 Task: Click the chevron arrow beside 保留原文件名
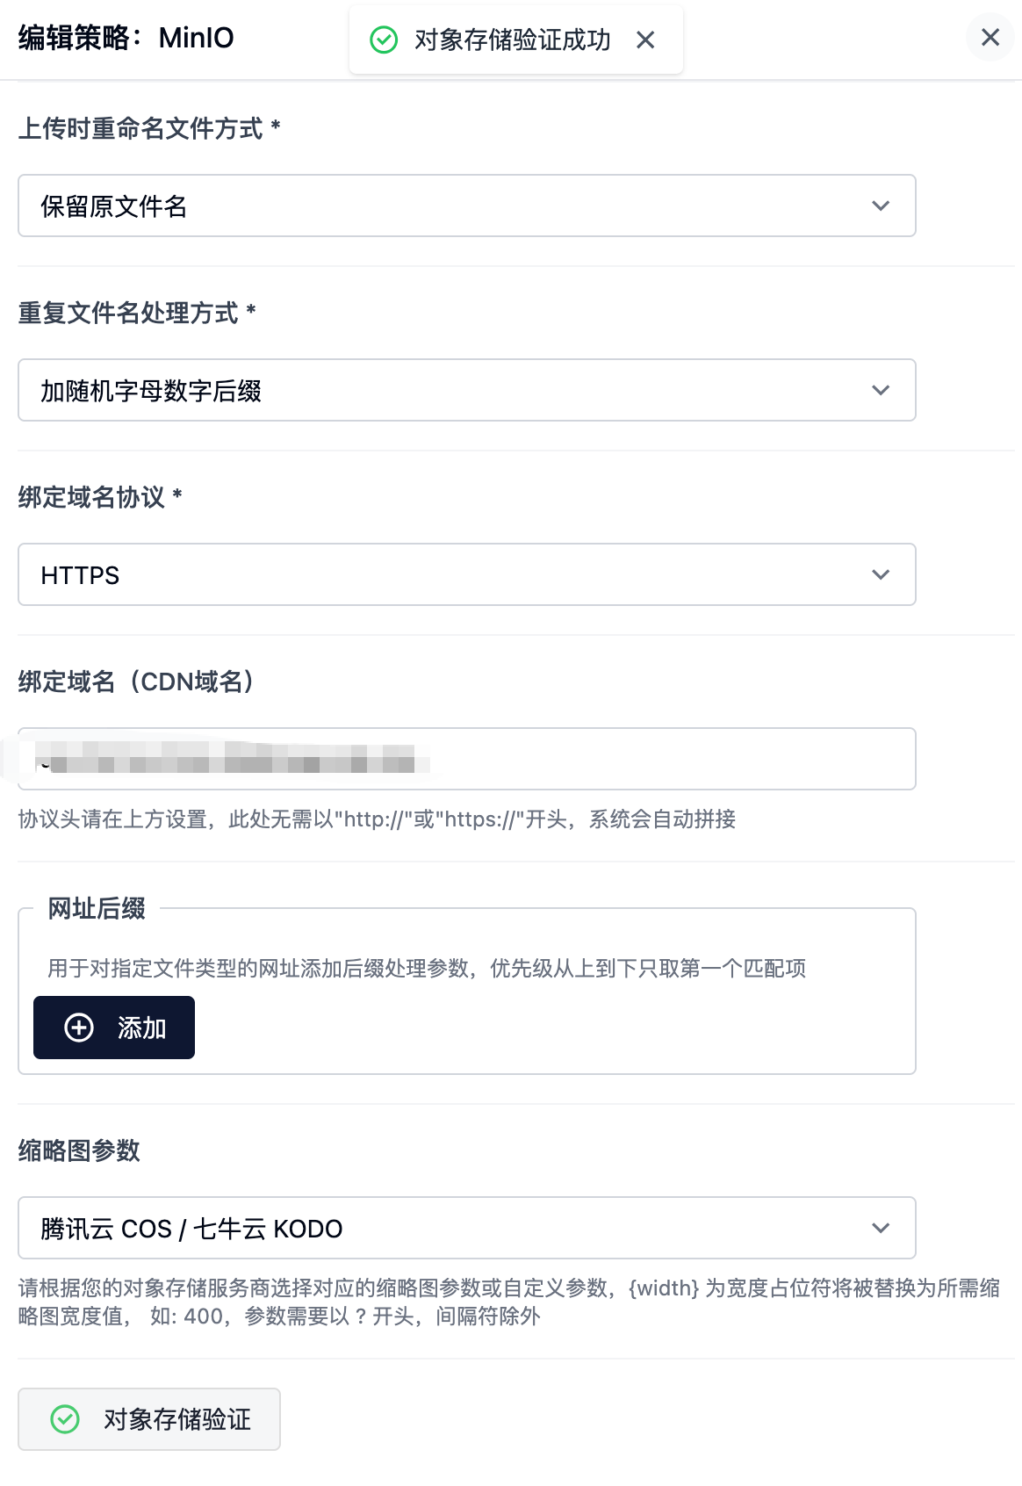coord(881,206)
